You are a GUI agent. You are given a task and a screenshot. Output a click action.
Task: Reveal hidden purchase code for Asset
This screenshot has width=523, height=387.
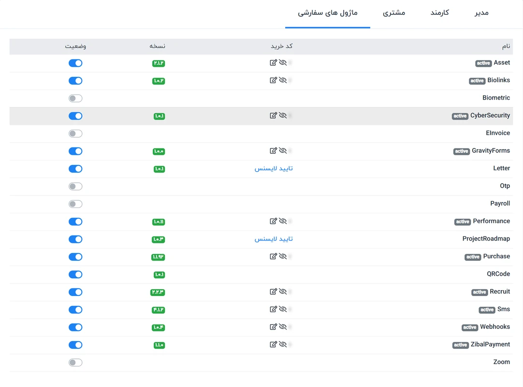coord(283,62)
